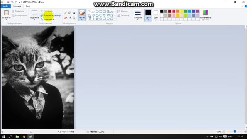The image size is (247, 139).
Task: Select the Text tool letter A
Action: point(74,13)
